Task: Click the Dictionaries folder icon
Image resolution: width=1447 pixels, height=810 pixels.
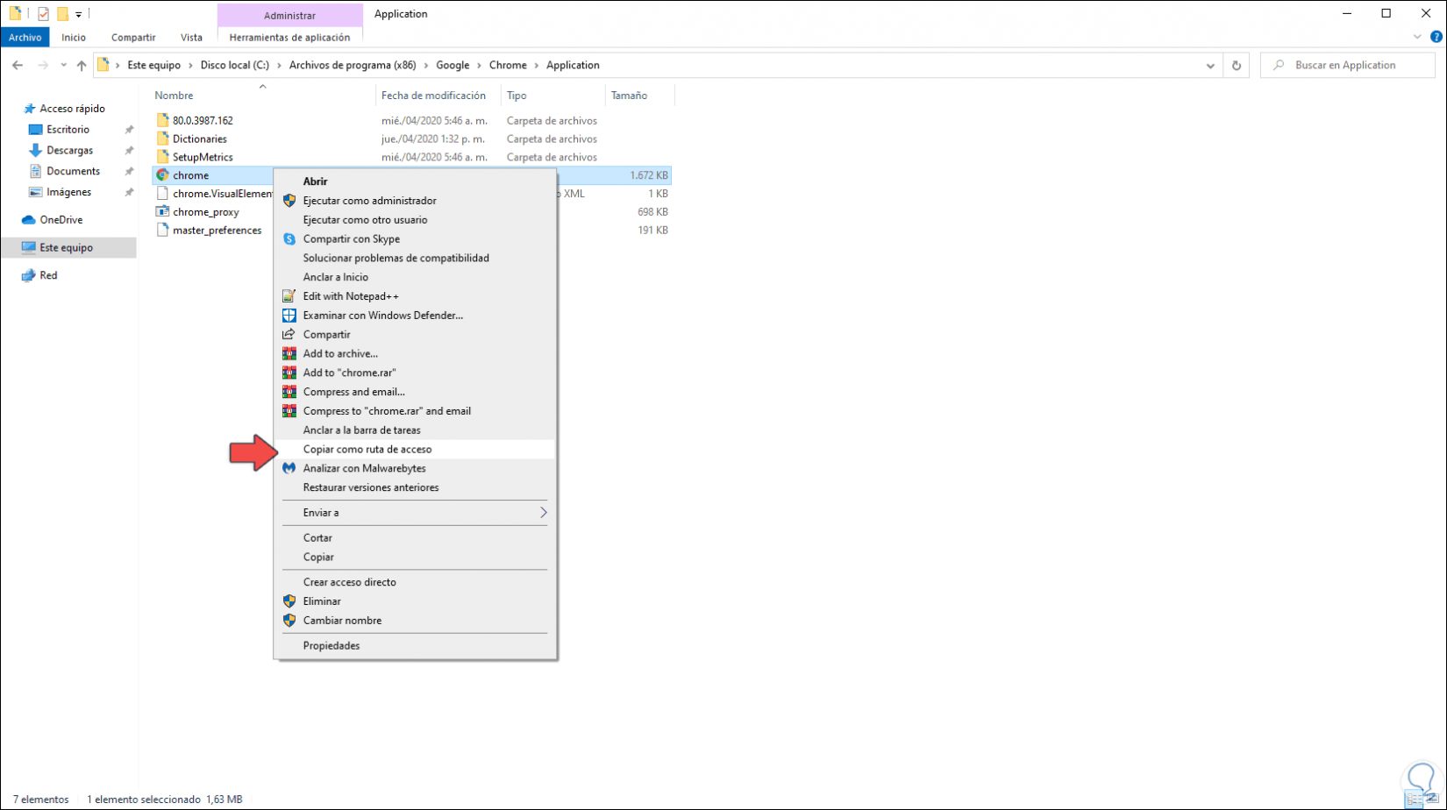Action: click(x=162, y=139)
